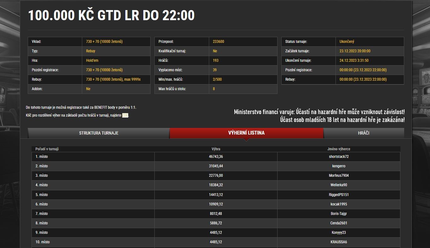Click the tournament status Ukončený value
Image resolution: width=430 pixels, height=248 pixels.
click(x=347, y=42)
